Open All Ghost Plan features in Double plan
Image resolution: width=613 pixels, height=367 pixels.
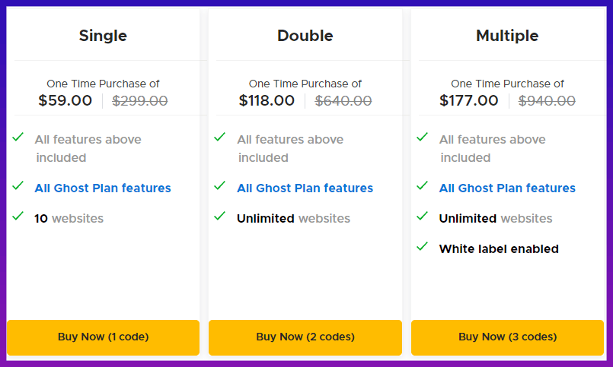[x=305, y=188]
